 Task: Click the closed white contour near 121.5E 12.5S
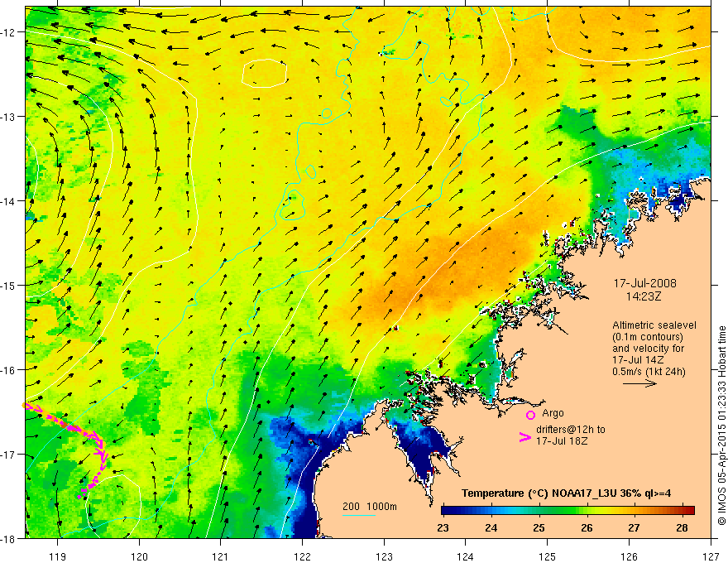pos(264,74)
